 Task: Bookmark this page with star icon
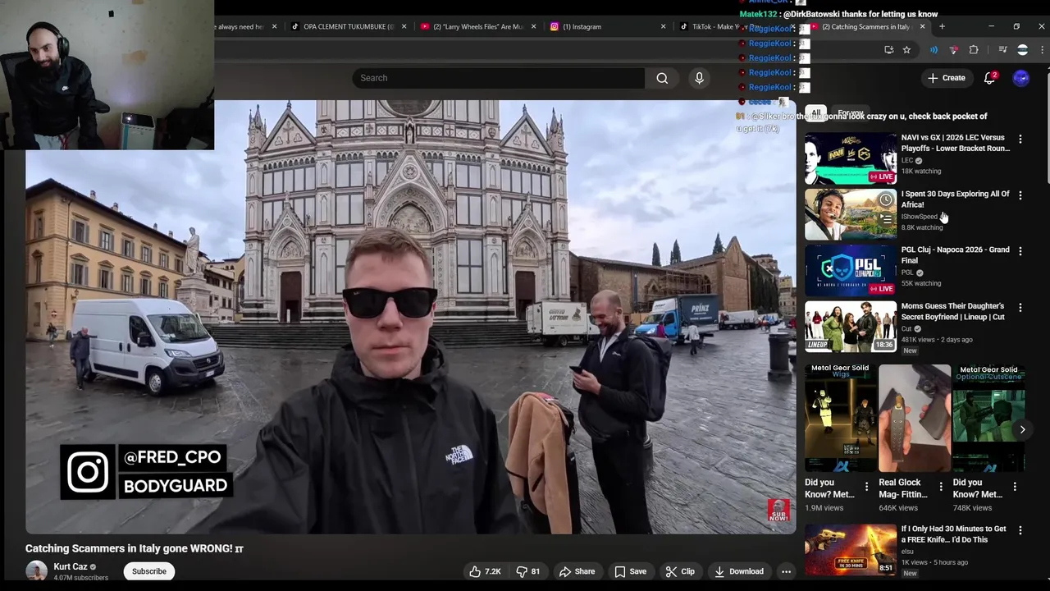point(906,50)
